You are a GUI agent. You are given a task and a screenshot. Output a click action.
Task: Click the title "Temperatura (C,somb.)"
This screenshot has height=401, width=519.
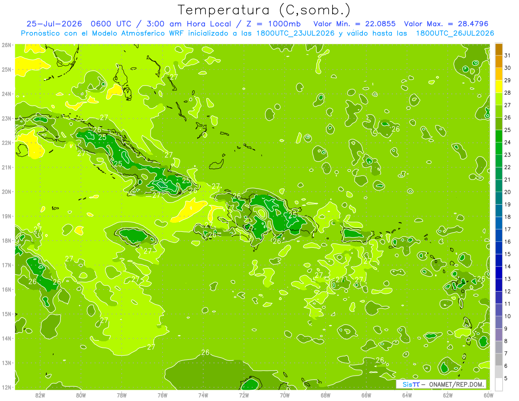[x=264, y=10]
